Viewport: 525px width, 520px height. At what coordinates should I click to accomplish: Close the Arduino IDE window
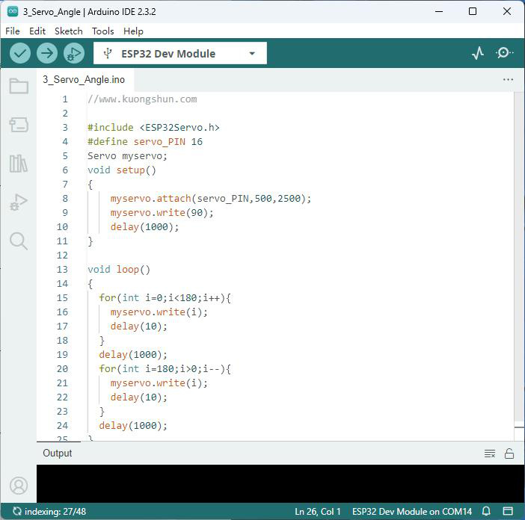tap(507, 11)
